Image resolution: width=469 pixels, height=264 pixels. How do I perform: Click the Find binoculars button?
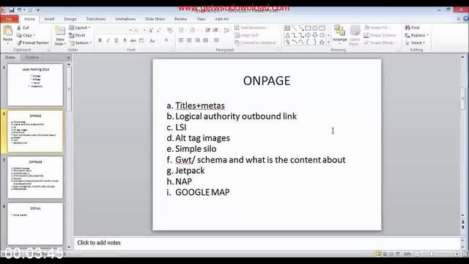point(412,28)
